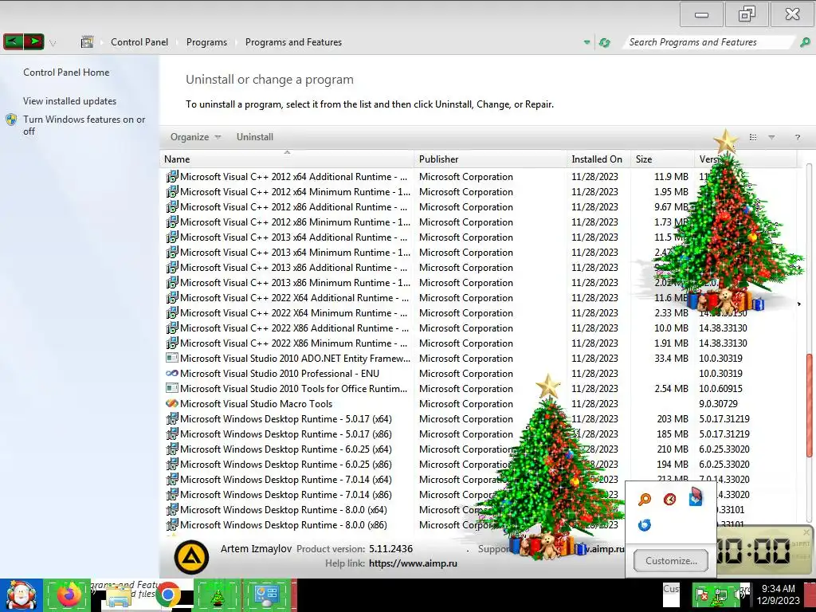This screenshot has height=612, width=816.
Task: Click the vertical scrollbar thumb of programs list
Action: pyautogui.click(x=810, y=406)
